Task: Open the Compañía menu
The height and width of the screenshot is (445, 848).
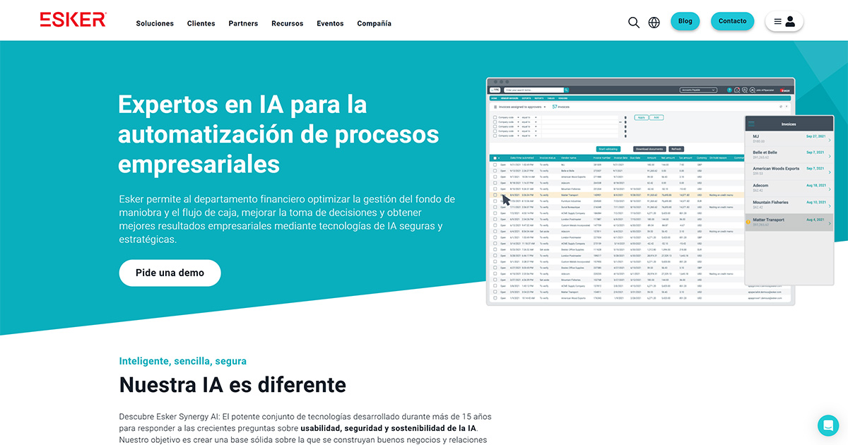Action: pos(375,23)
